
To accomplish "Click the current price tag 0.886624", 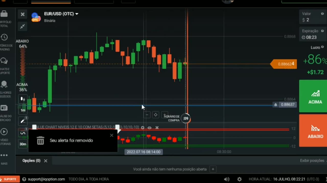I will [x=284, y=64].
